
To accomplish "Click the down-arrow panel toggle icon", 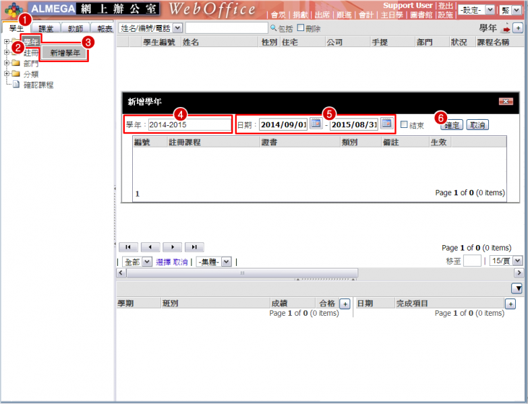I will point(517,288).
